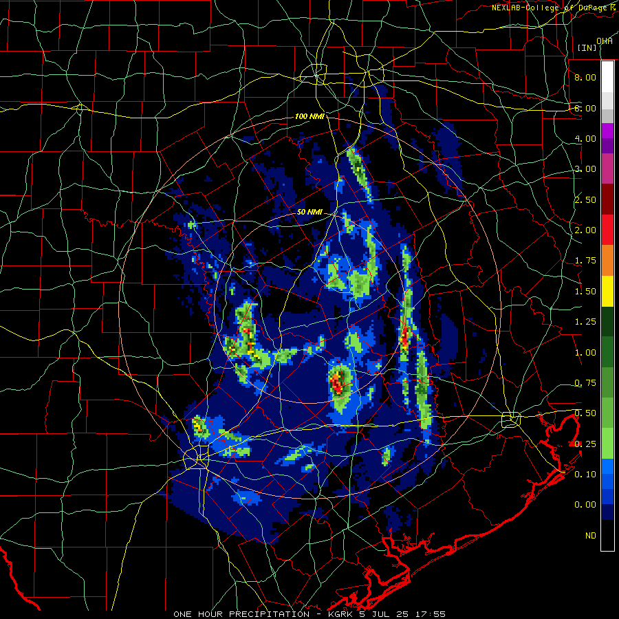The height and width of the screenshot is (619, 619).
Task: Click the 2.00 legend value
Action: (x=585, y=230)
